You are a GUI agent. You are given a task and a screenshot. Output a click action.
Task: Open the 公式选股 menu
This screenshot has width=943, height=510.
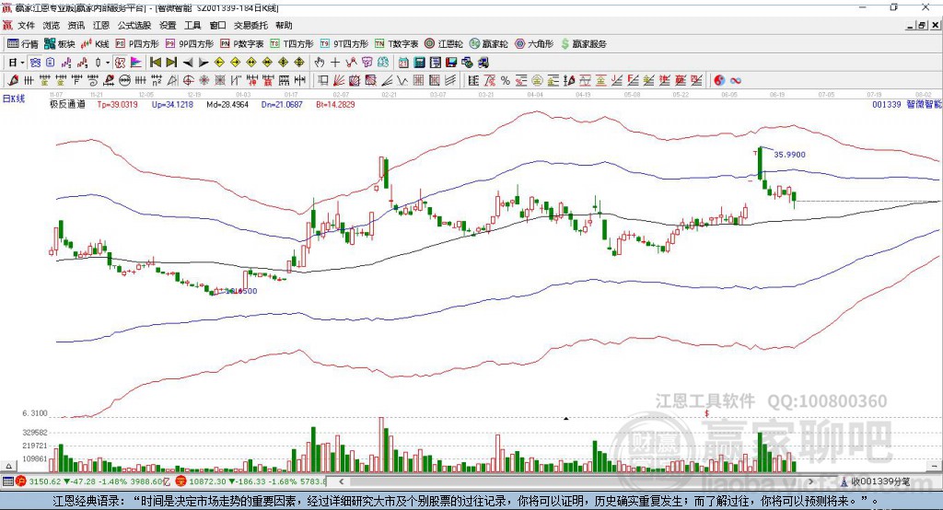click(134, 25)
